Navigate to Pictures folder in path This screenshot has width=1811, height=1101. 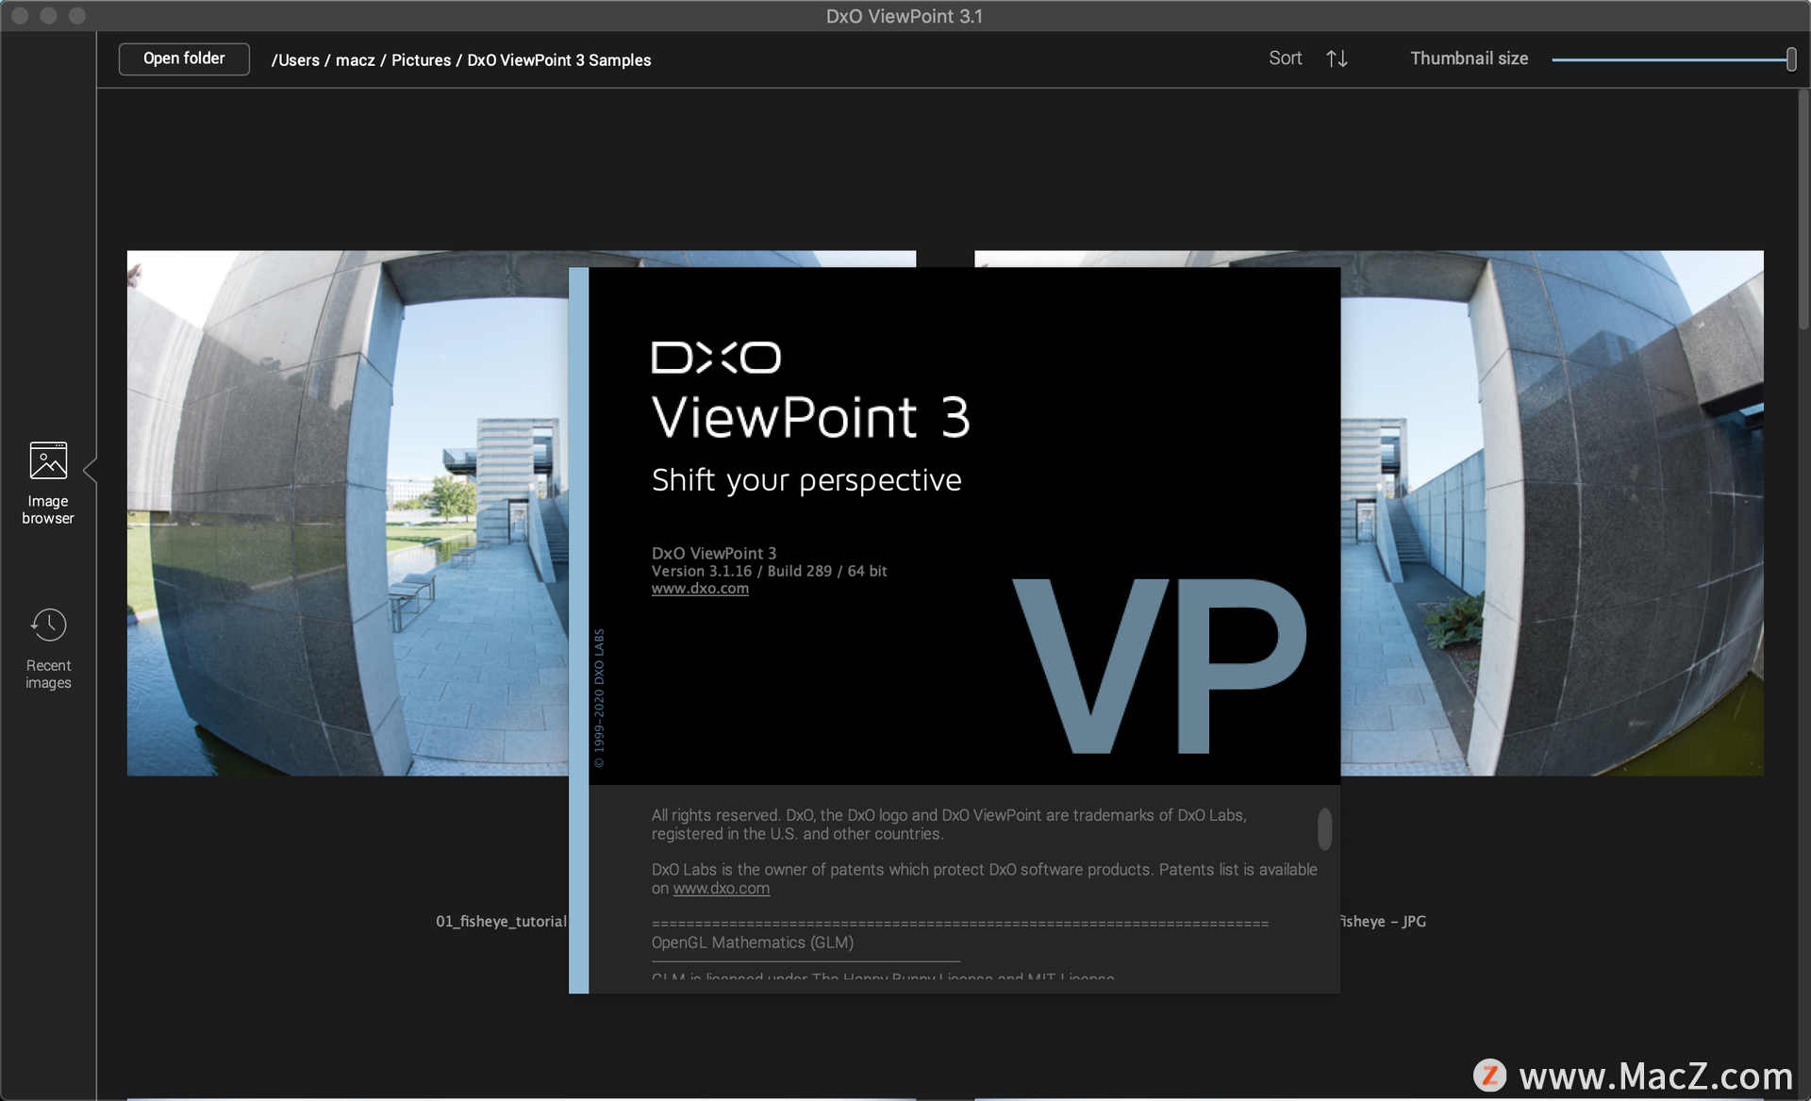(421, 60)
